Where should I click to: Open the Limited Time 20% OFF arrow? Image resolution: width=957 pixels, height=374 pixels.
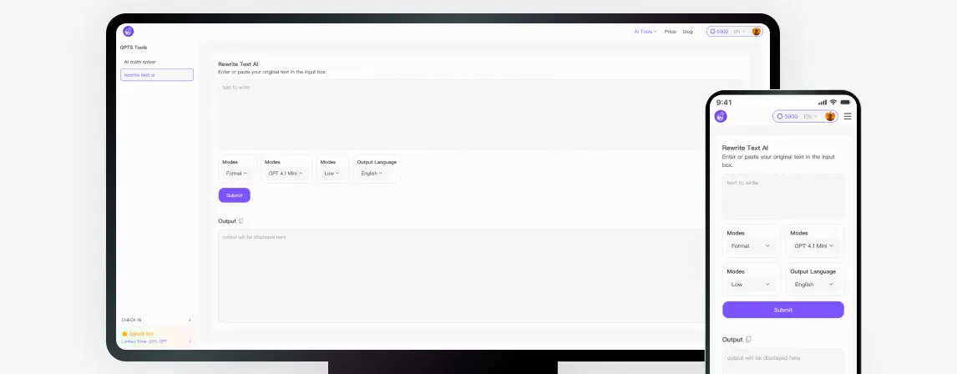190,341
